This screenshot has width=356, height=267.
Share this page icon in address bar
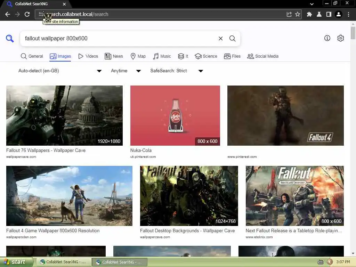coord(289,14)
